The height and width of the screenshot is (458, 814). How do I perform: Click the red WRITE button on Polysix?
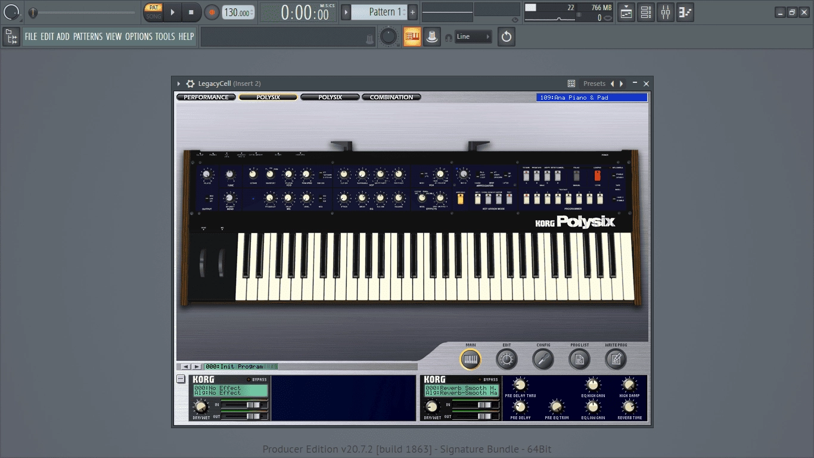pos(597,177)
